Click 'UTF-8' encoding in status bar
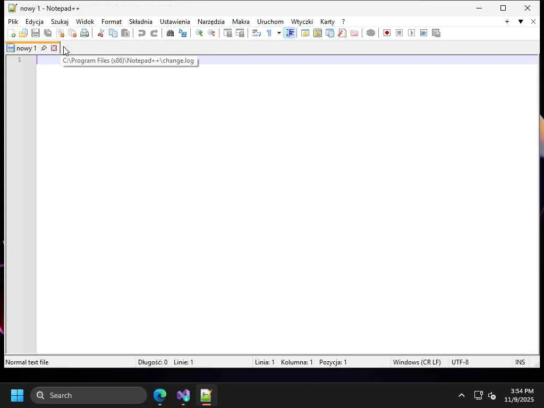 [460, 362]
